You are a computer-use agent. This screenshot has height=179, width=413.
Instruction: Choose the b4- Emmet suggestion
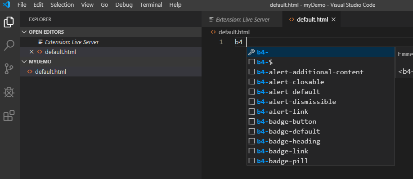click(321, 52)
